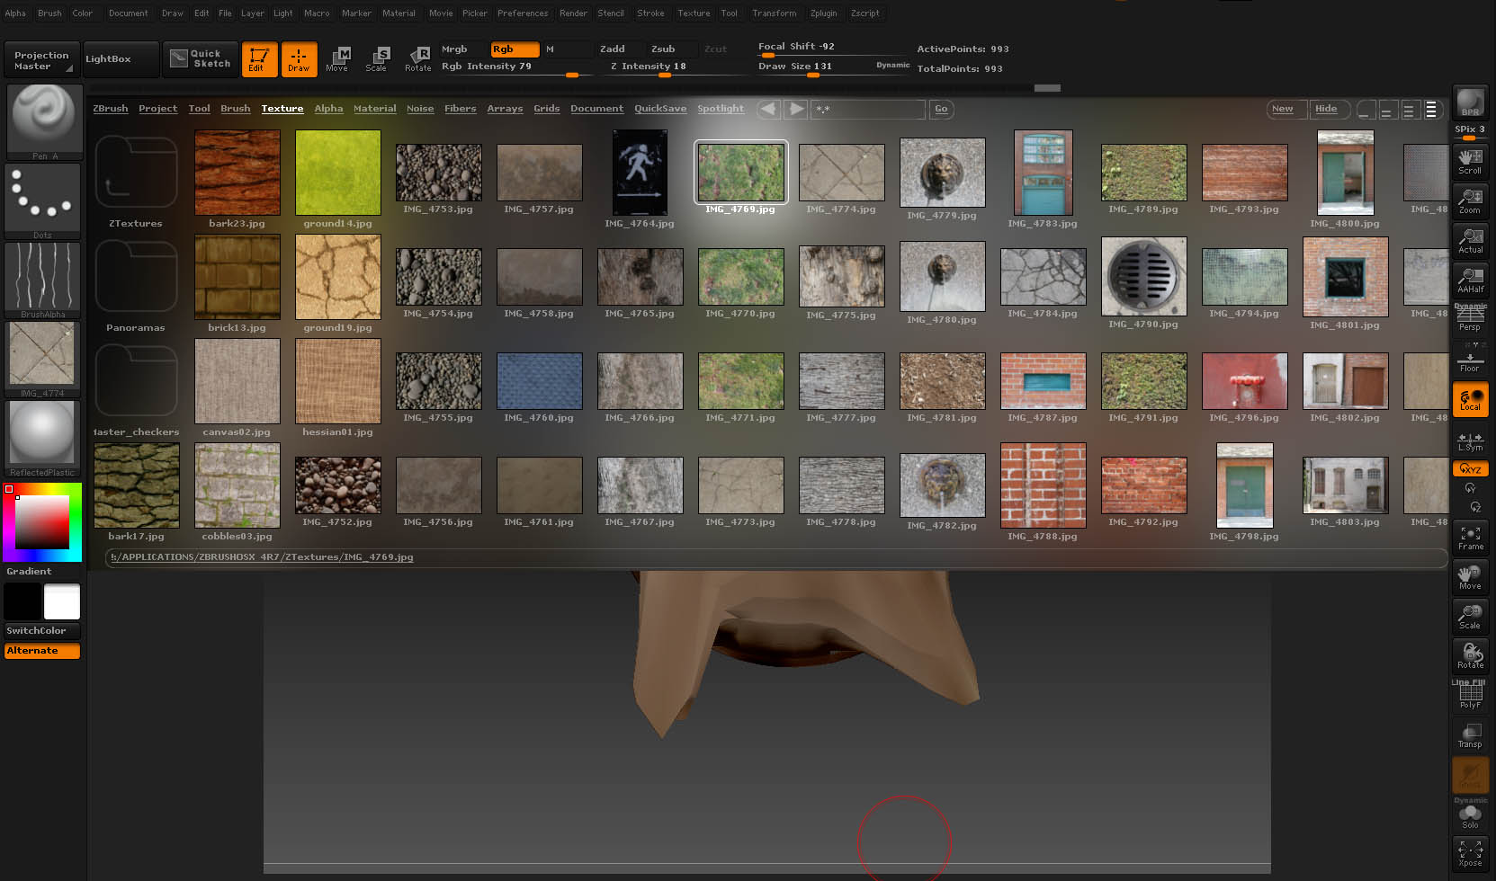Viewport: 1496px width, 881px height.
Task: Click right-panel Scale view icon
Action: coord(1470,616)
